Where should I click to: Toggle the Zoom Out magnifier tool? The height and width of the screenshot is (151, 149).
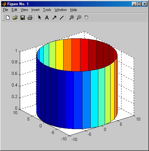tap(79, 18)
